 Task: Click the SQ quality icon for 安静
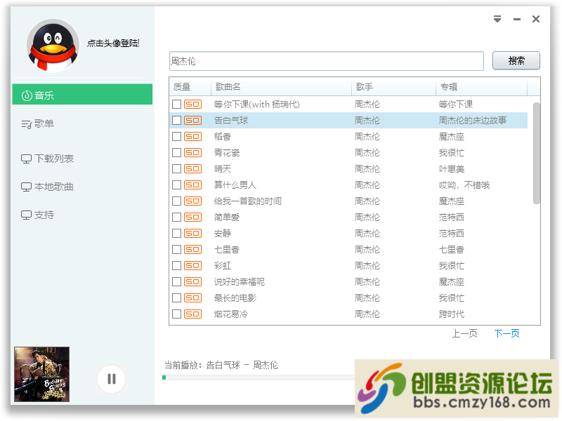192,233
